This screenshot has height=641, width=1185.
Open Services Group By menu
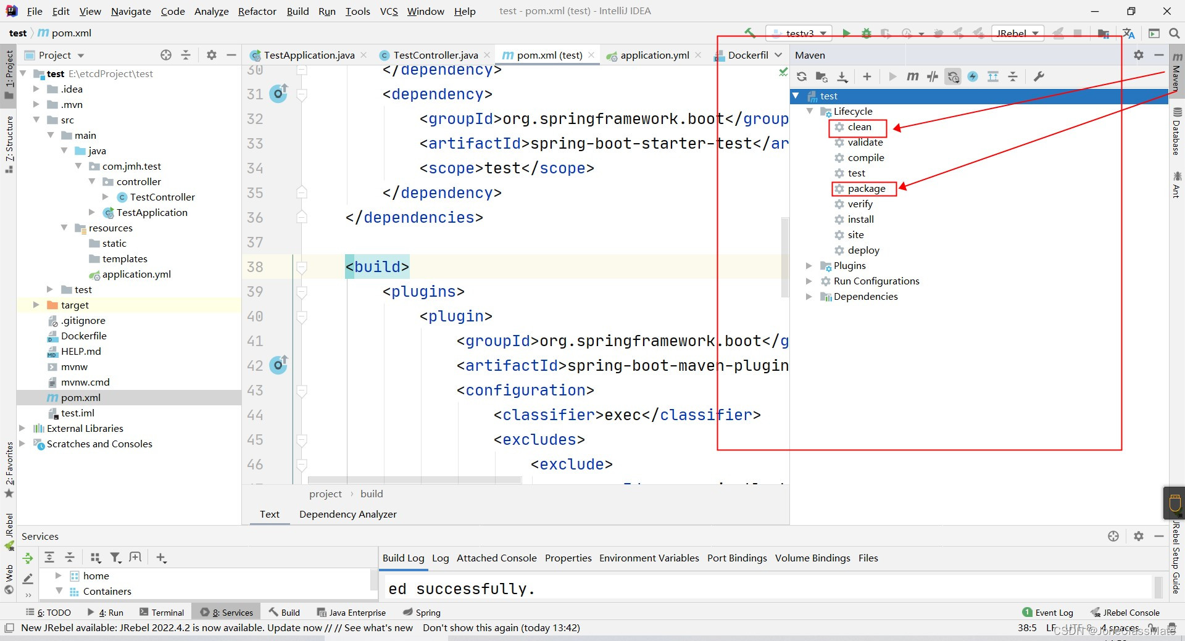(x=95, y=558)
